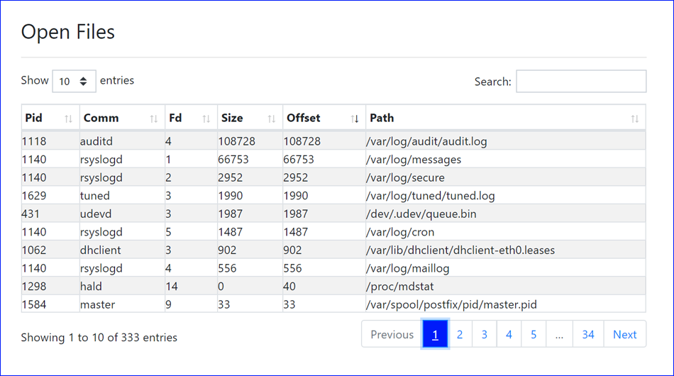This screenshot has width=674, height=376.
Task: Click Offset value 40 in hald row
Action: tap(324, 286)
